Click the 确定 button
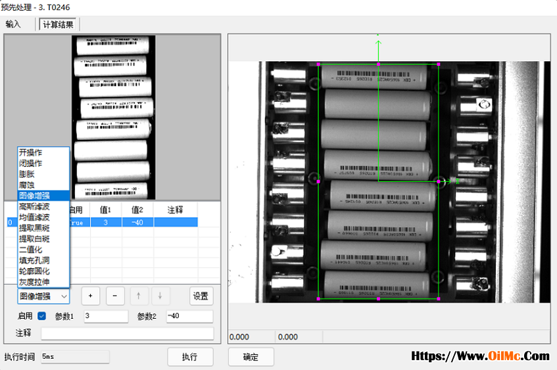557x370 pixels. pyautogui.click(x=251, y=357)
